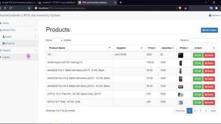Sort by Photo column
Viewport: 221px width, 124px height.
pyautogui.click(x=184, y=48)
